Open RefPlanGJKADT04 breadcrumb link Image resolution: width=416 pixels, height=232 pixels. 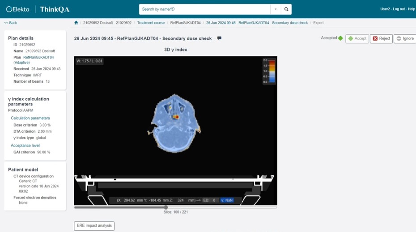click(x=186, y=23)
